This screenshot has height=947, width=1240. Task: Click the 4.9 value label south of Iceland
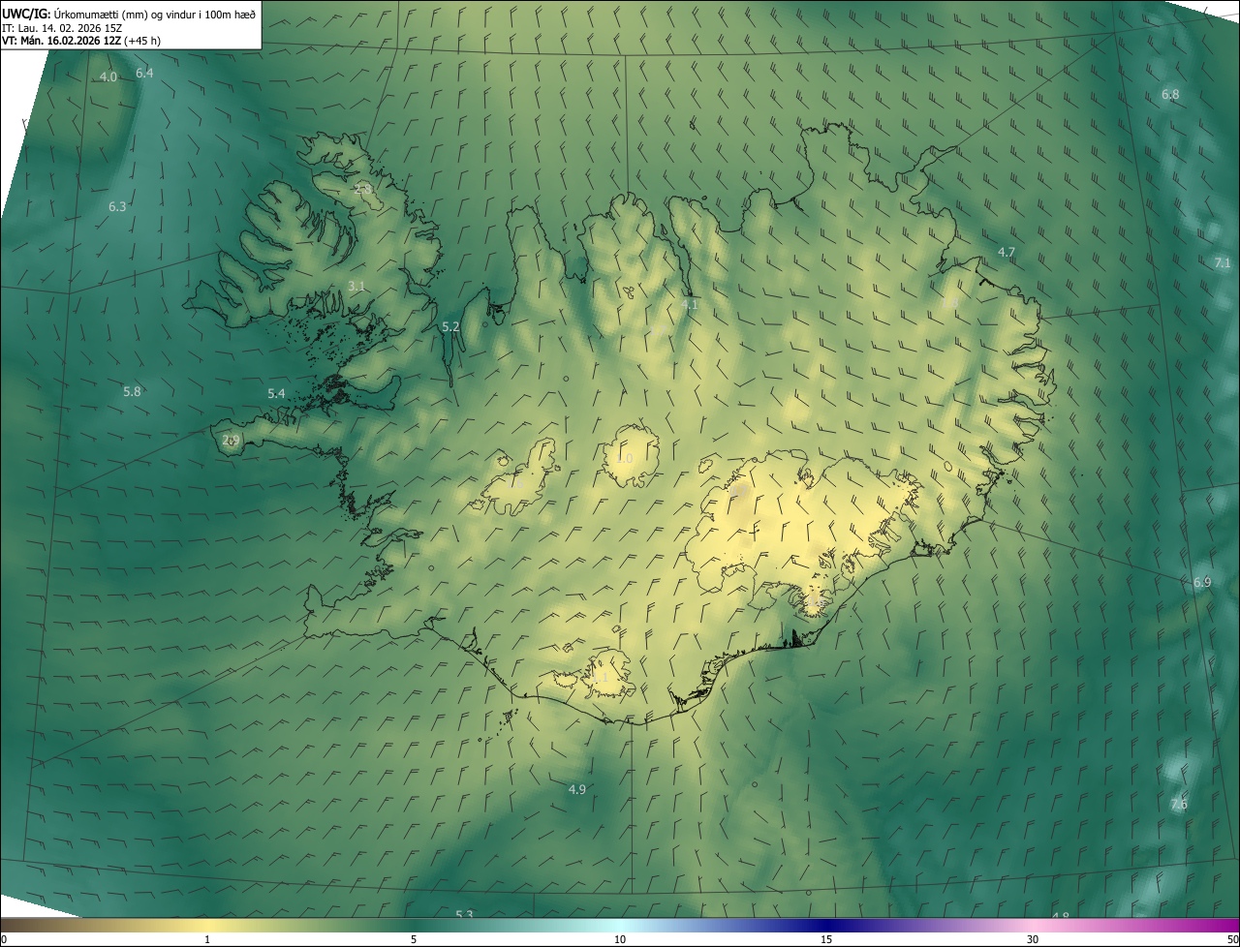coord(576,789)
